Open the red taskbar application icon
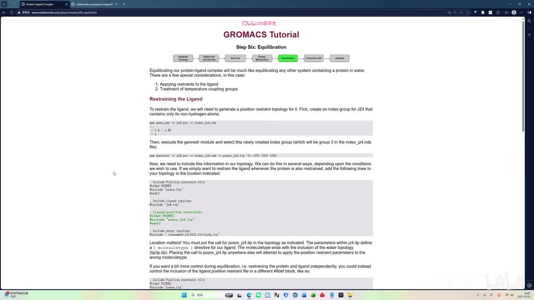The image size is (534, 300). tap(322, 295)
